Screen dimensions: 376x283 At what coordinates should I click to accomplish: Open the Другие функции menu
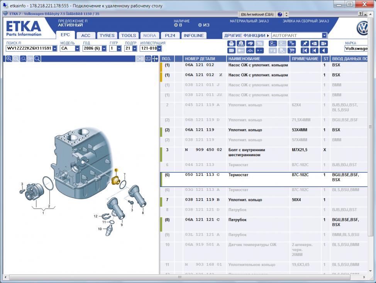246,35
